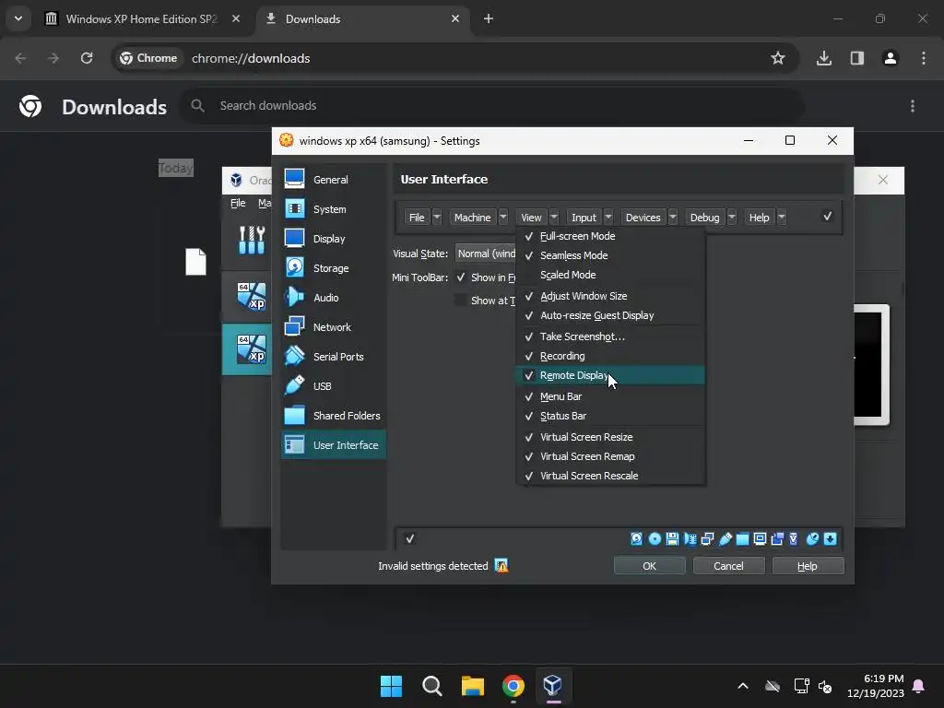The height and width of the screenshot is (708, 944).
Task: Click the hard disk indicator in status bar editor
Action: 636,538
